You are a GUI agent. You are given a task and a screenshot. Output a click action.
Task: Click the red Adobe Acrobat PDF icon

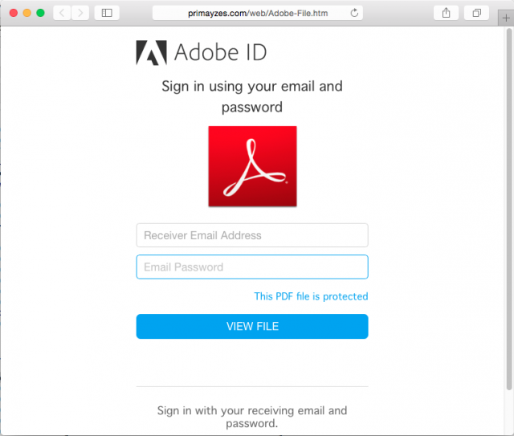[x=252, y=166]
